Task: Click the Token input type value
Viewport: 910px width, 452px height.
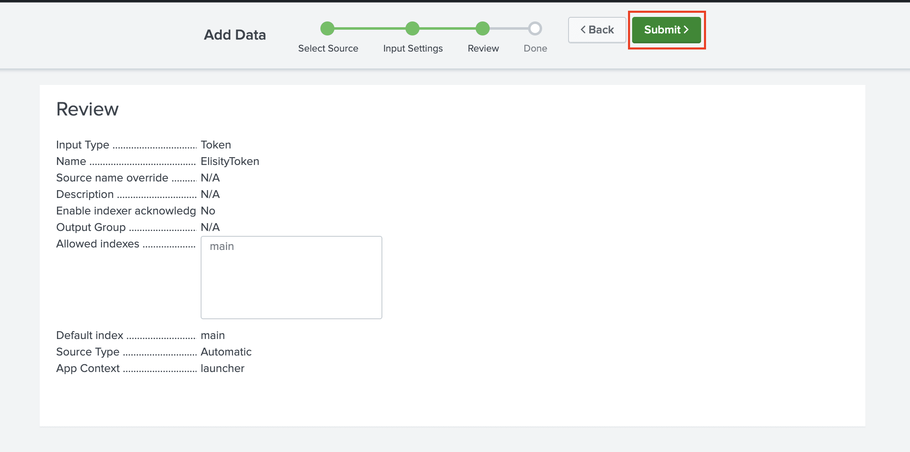Action: click(x=216, y=145)
